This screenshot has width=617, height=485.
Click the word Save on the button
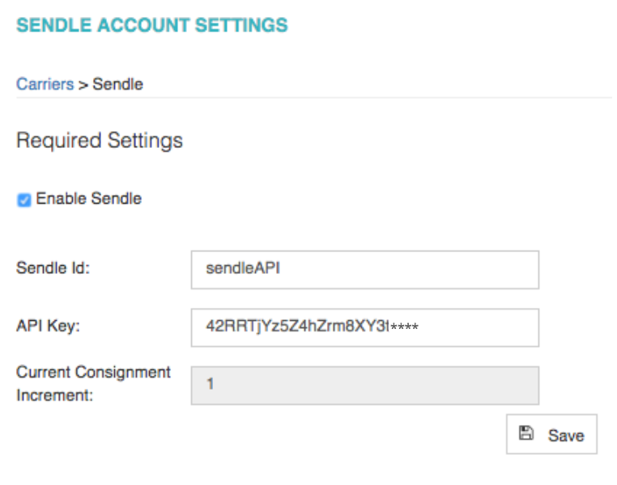coord(566,436)
